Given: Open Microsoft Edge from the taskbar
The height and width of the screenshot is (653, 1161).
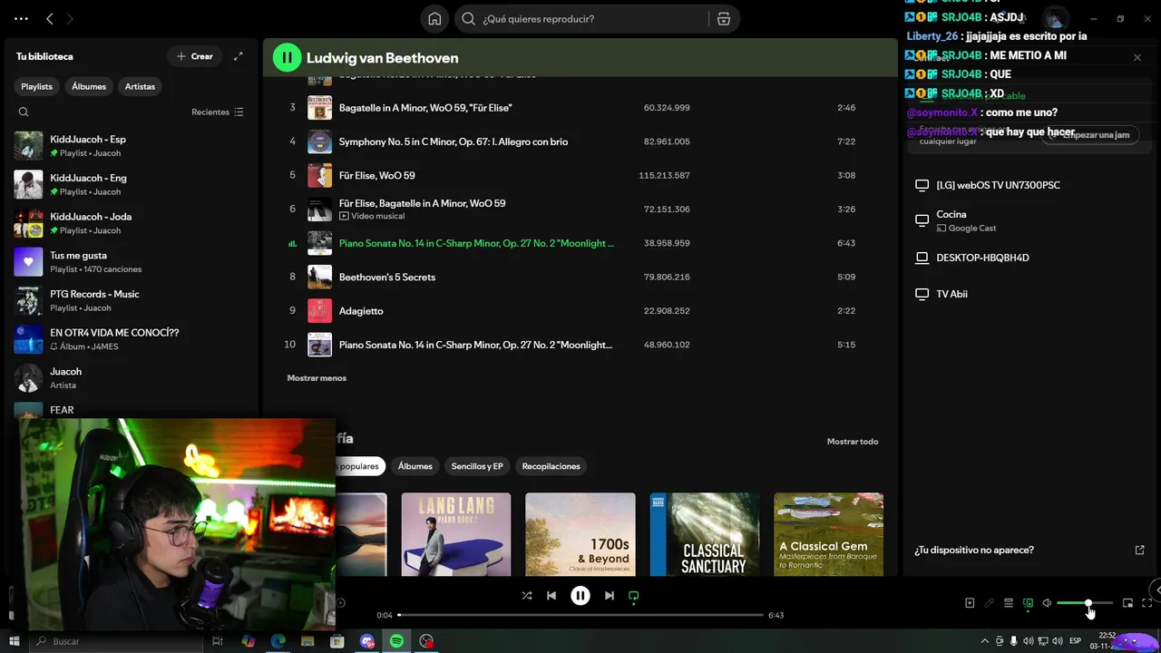Looking at the screenshot, I should (278, 641).
